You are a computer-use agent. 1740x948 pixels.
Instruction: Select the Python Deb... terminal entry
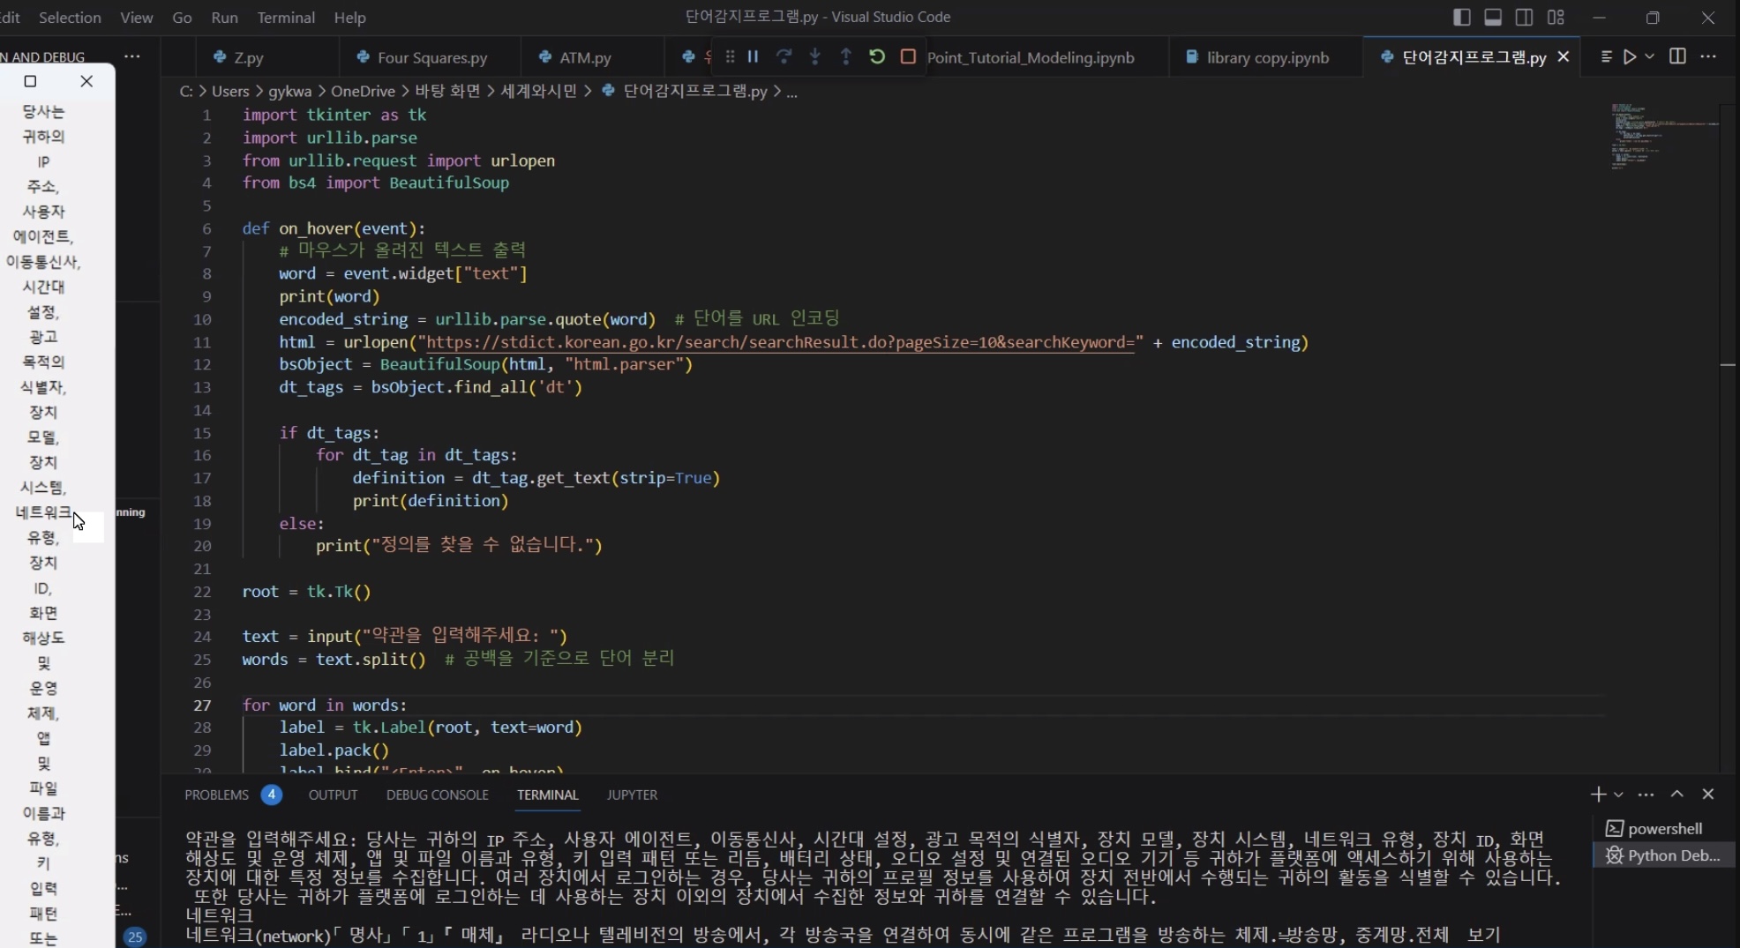(1664, 855)
